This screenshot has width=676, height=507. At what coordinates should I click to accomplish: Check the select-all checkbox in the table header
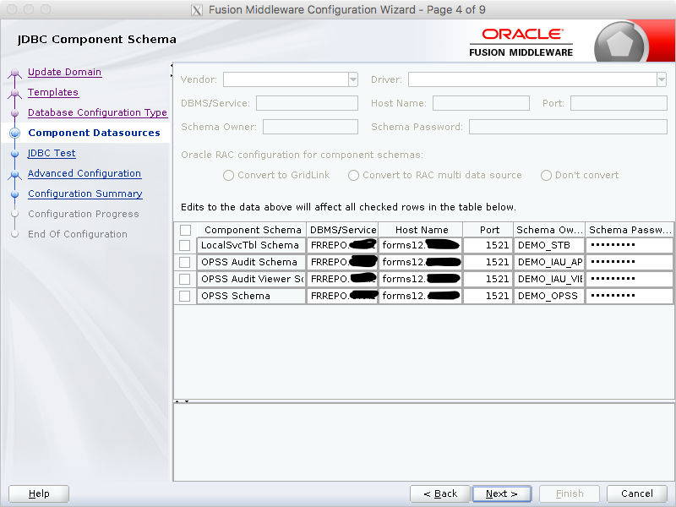click(x=184, y=229)
